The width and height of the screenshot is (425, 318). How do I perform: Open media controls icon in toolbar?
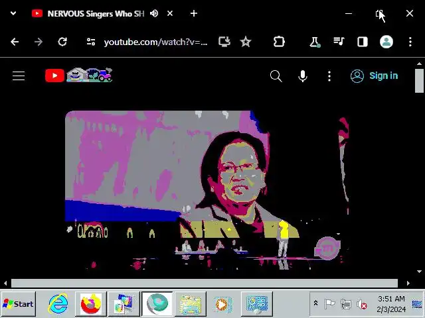[339, 42]
